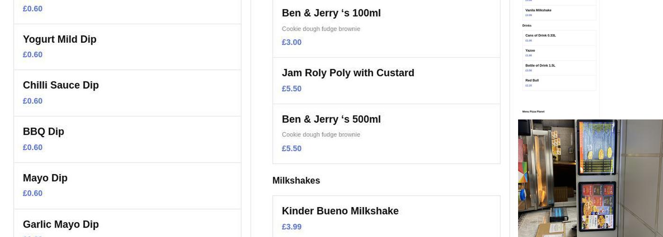
Task: Choose the Ben & Jerry's 500ml item
Action: point(331,119)
